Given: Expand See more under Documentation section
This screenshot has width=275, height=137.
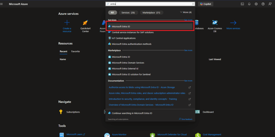Looking at the screenshot, I should pos(188,81).
